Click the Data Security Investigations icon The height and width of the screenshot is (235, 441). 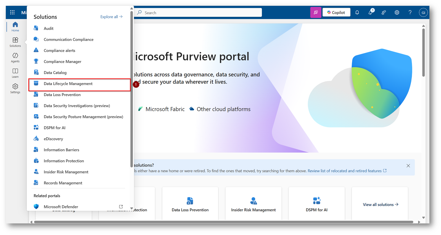tap(36, 105)
